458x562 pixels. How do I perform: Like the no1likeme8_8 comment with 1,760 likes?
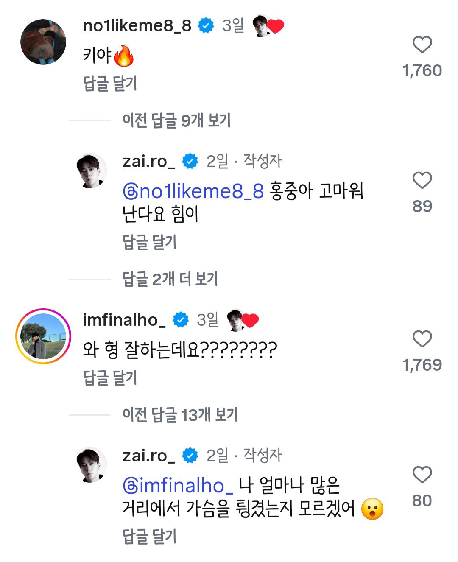(422, 45)
